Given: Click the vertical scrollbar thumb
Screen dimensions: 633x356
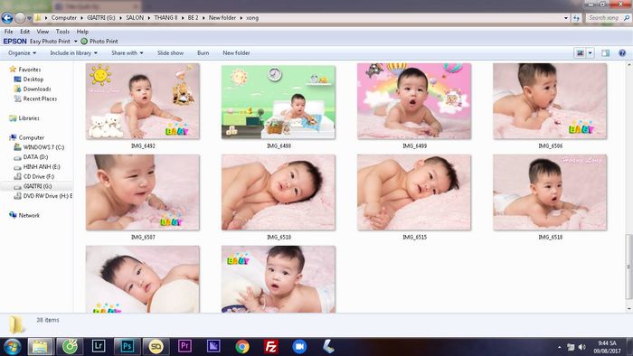Looking at the screenshot, I should click(628, 267).
